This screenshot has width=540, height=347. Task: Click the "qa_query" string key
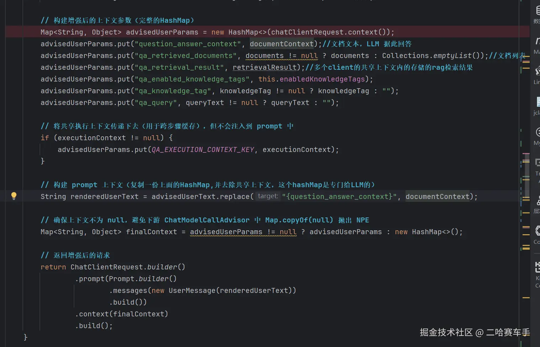point(156,102)
